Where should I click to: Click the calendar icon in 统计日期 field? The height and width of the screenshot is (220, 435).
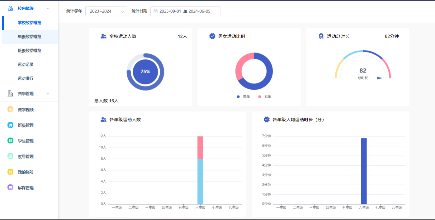pos(155,11)
